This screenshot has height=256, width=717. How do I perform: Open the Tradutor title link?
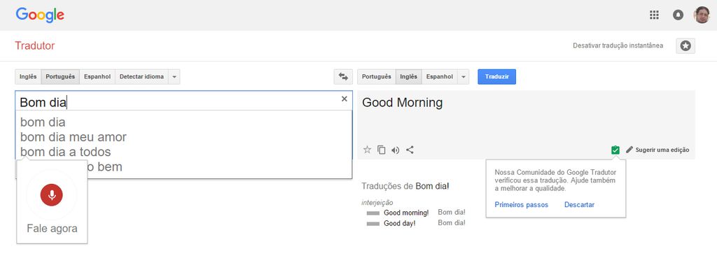click(35, 45)
